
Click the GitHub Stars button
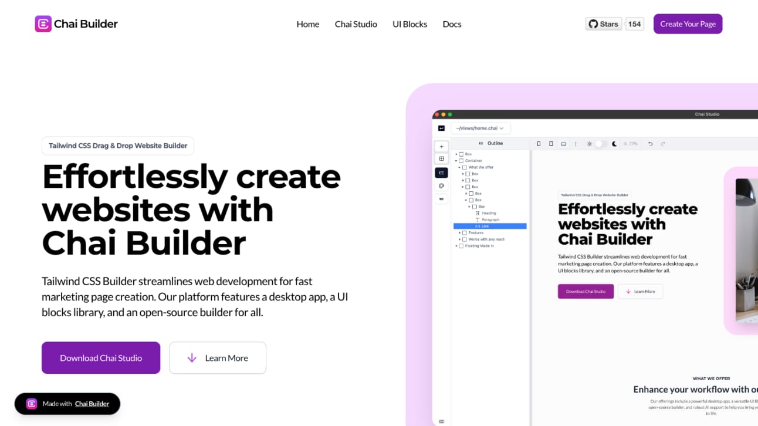pos(604,24)
